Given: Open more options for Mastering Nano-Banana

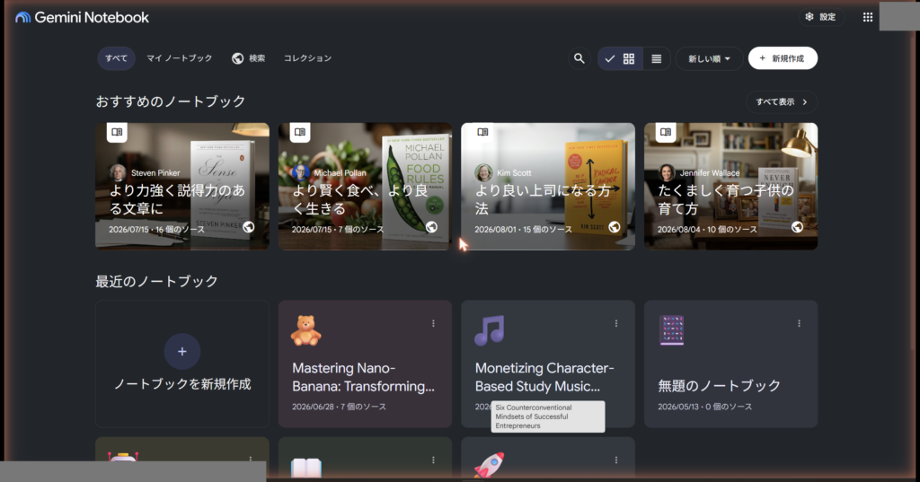Looking at the screenshot, I should pos(434,323).
